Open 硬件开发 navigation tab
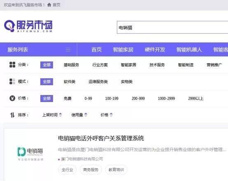 click(155, 50)
